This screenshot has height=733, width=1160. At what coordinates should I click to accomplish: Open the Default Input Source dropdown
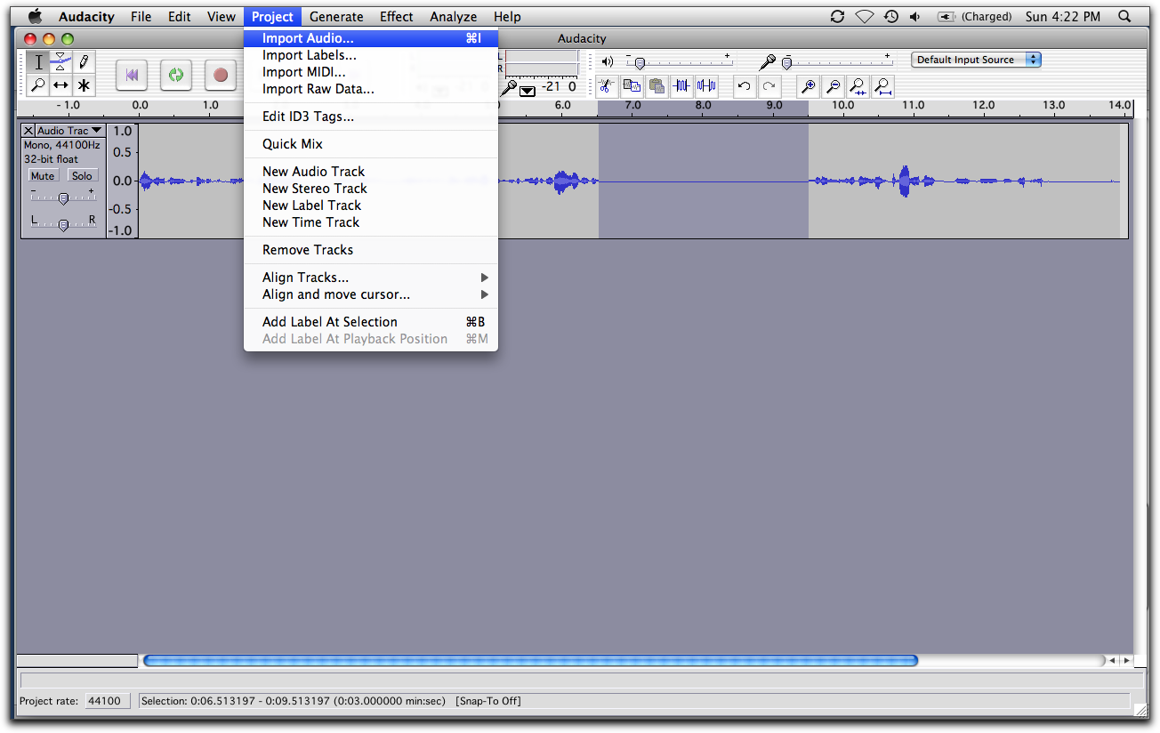point(976,60)
